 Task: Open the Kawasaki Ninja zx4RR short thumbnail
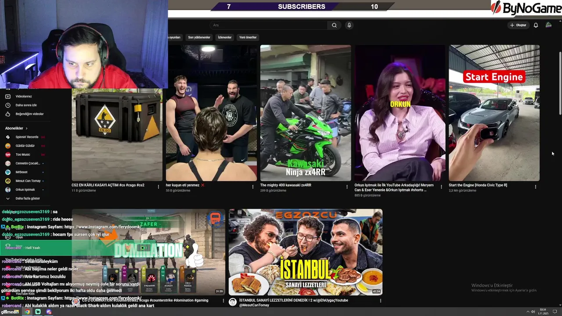[x=306, y=113]
